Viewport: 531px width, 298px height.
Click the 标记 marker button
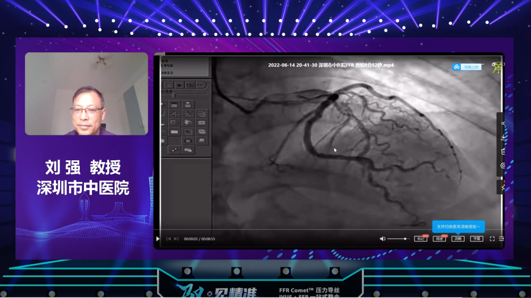click(420, 239)
